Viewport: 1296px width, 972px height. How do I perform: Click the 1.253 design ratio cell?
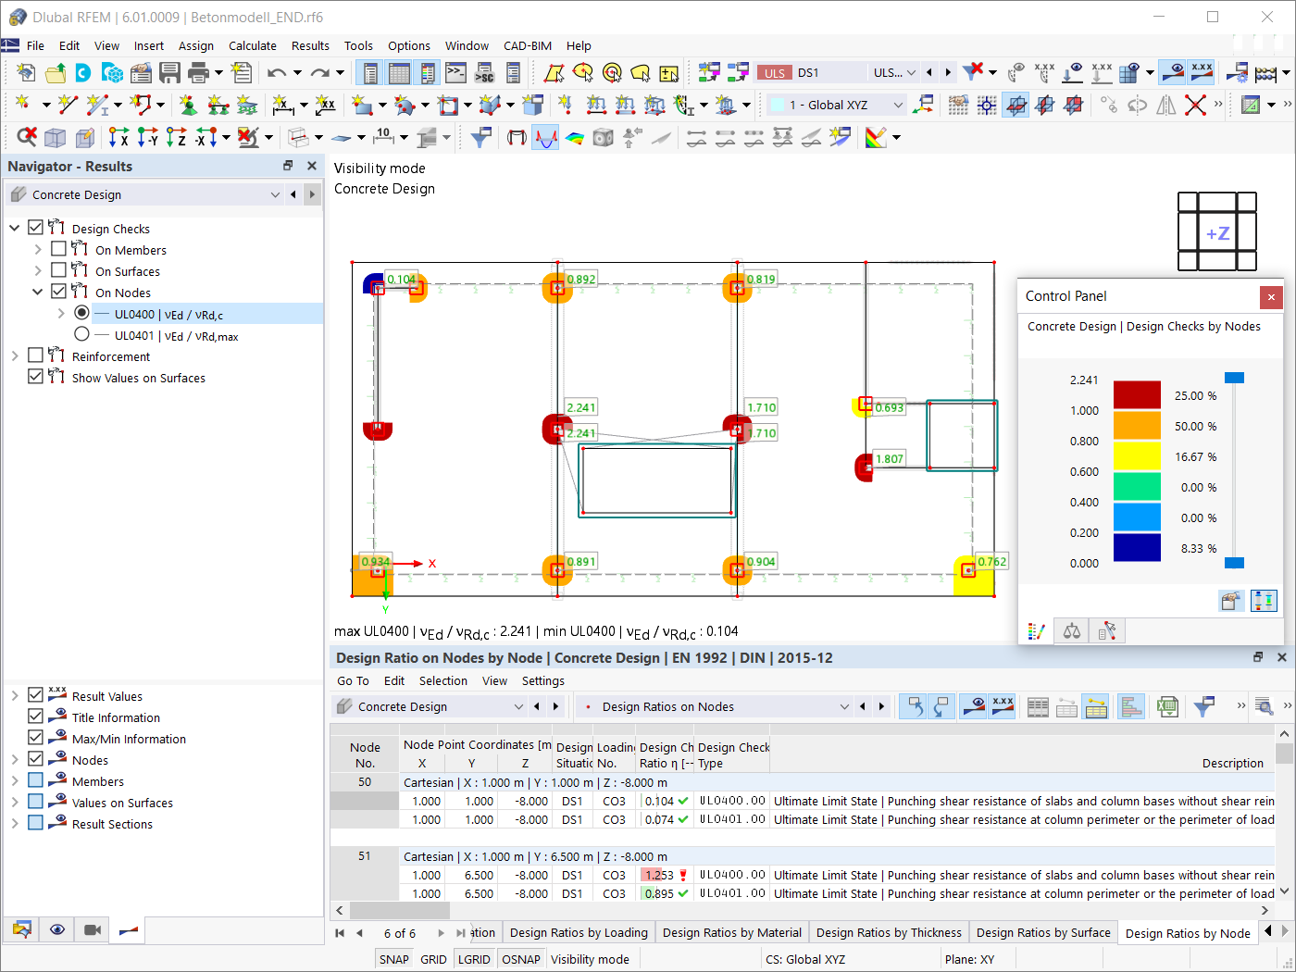[665, 875]
